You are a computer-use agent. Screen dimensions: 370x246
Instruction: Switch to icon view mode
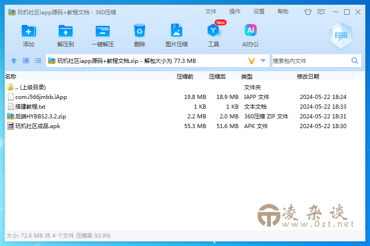[x=26, y=61]
